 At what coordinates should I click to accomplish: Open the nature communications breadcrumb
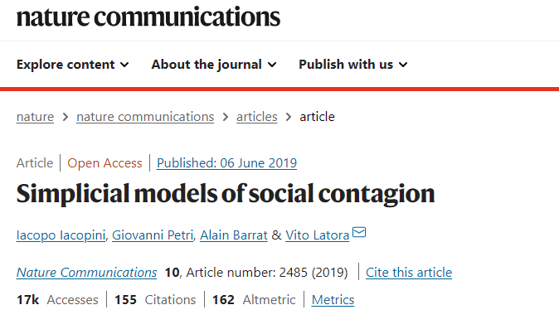145,117
